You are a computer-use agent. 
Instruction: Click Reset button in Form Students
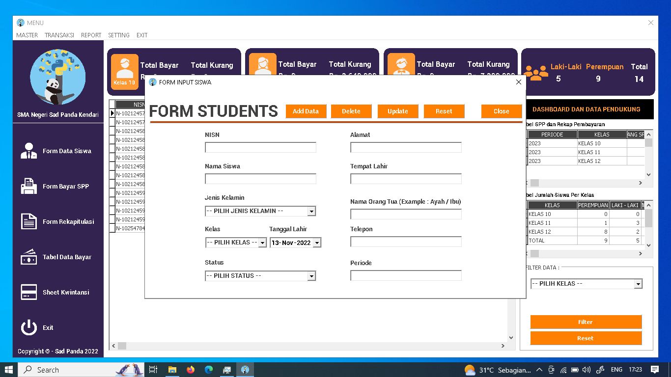tap(444, 111)
